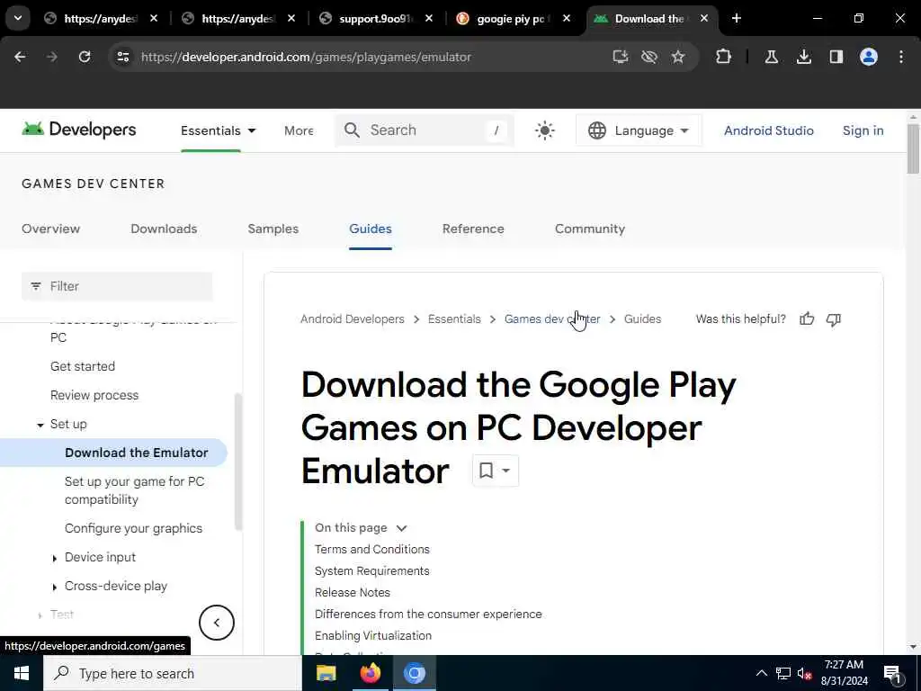Open Firefox from taskbar

tap(370, 673)
